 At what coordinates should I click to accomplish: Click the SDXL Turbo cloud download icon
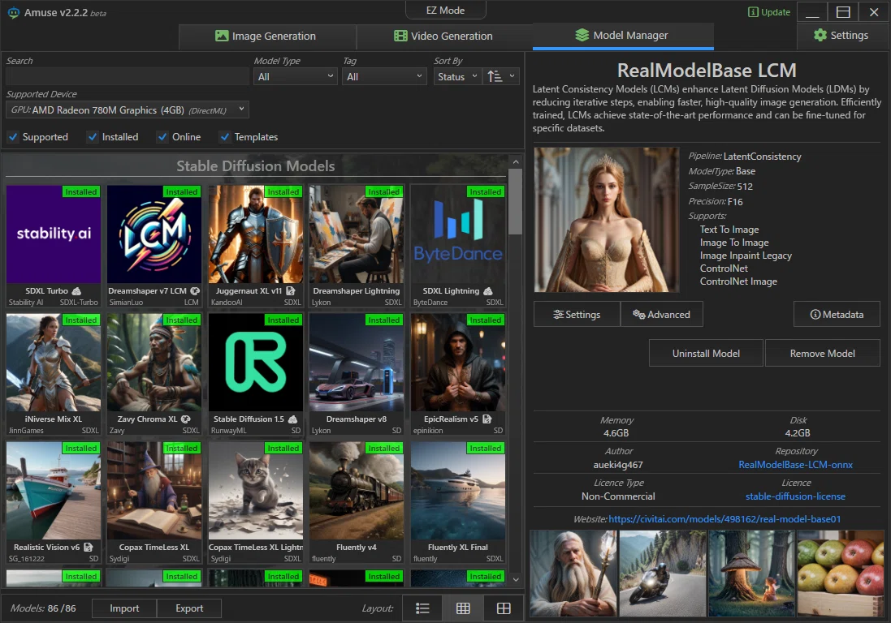76,291
